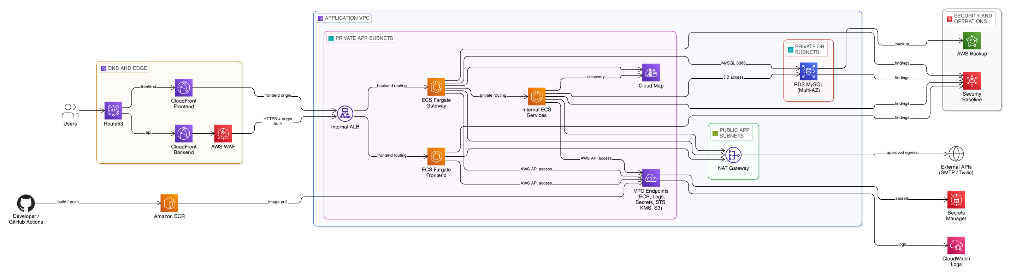Image resolution: width=1010 pixels, height=272 pixels.
Task: Click the DNS and Edge group icon
Action: point(104,68)
